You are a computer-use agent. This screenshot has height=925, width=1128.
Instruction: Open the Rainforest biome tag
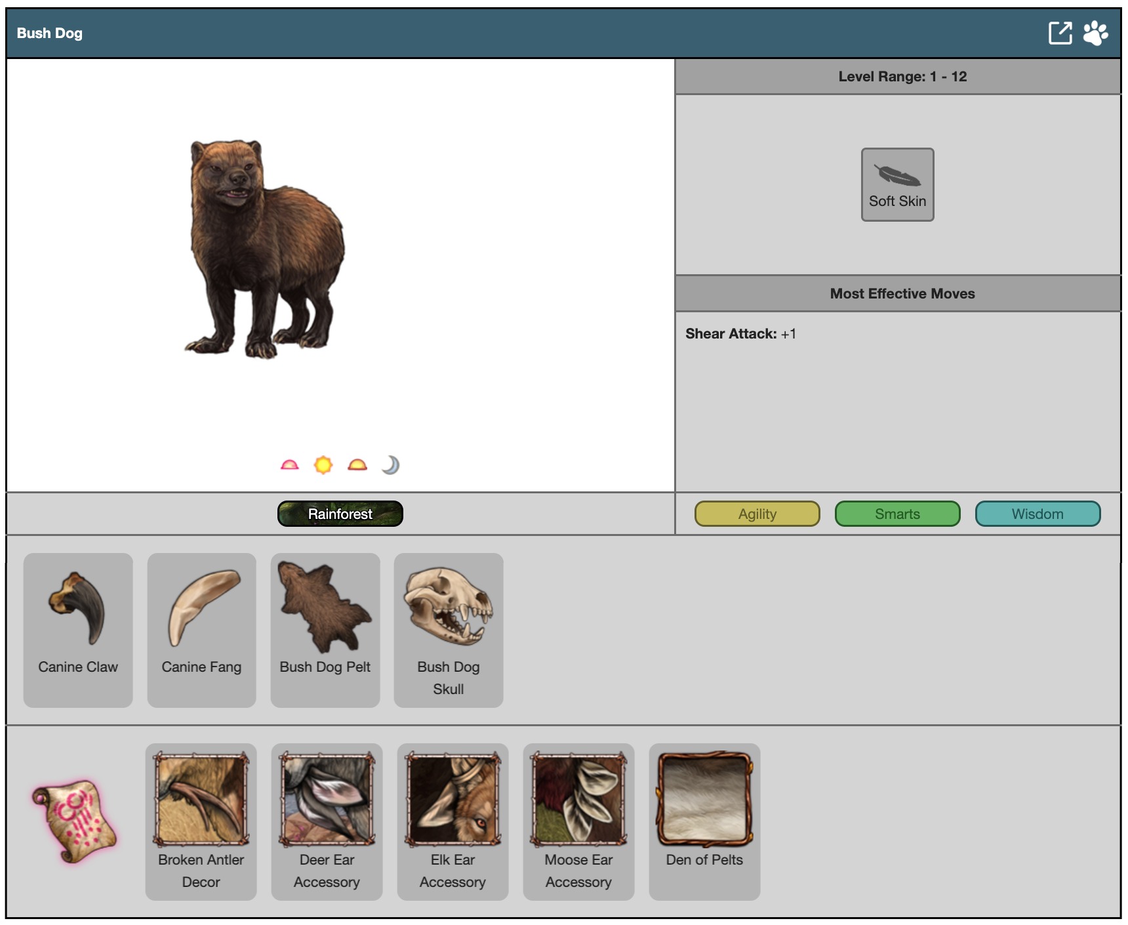point(340,514)
